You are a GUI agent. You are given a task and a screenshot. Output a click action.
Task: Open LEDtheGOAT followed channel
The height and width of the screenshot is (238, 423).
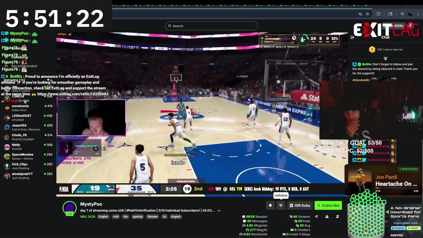(28, 118)
